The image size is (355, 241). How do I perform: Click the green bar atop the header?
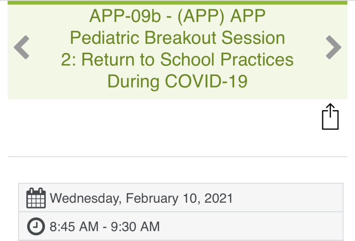click(x=177, y=3)
